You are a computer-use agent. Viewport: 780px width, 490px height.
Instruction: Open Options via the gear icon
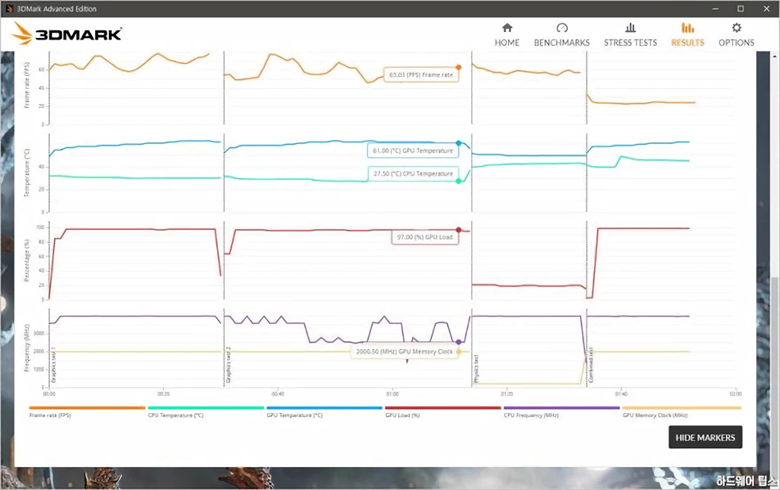pyautogui.click(x=737, y=28)
